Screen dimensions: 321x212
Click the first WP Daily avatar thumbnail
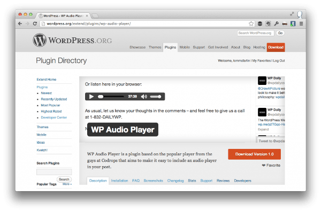(262, 81)
